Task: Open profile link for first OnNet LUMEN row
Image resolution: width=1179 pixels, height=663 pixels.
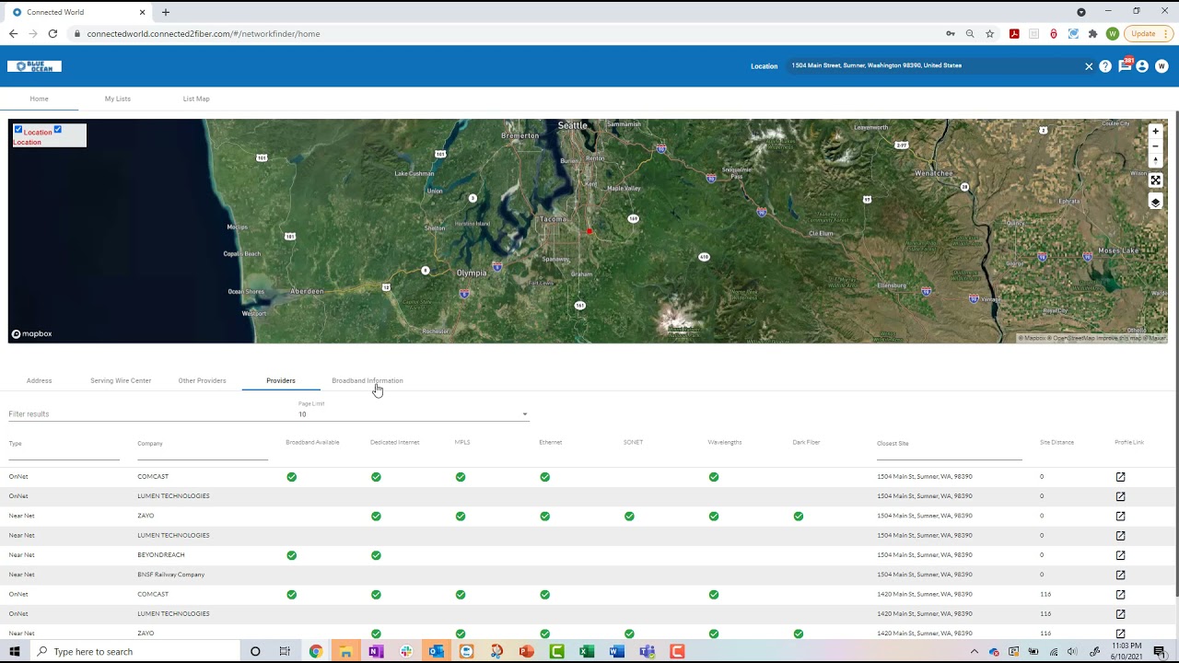Action: click(1120, 496)
